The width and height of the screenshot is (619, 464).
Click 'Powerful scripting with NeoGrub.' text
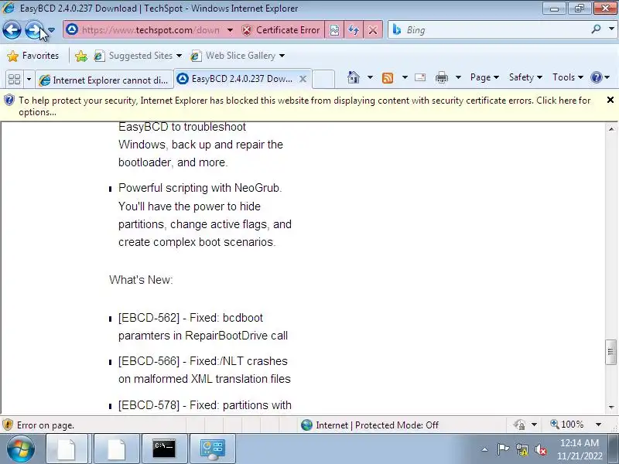coord(200,188)
